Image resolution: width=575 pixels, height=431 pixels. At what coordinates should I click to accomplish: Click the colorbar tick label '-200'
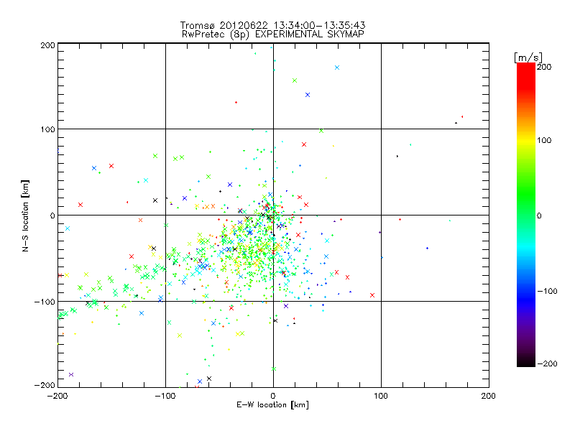pyautogui.click(x=547, y=364)
